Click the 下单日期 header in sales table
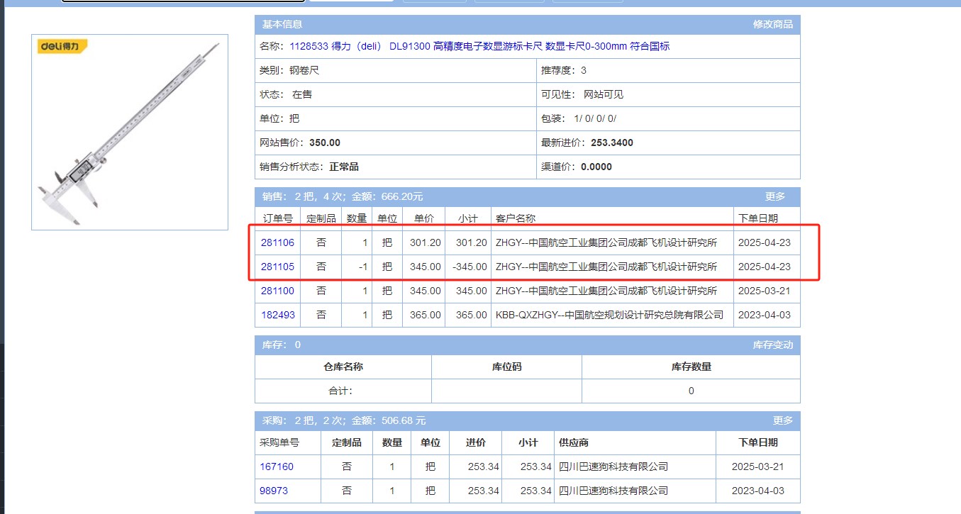The width and height of the screenshot is (961, 514). click(x=767, y=218)
